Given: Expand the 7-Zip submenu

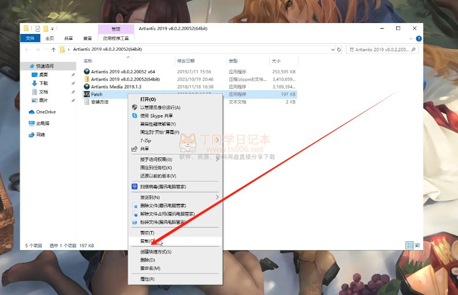Looking at the screenshot, I should click(x=175, y=141).
